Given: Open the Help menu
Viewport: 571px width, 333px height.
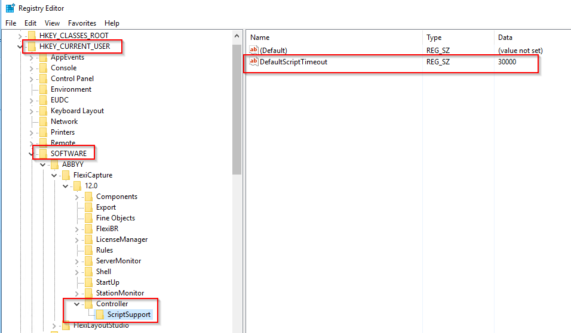Looking at the screenshot, I should [112, 23].
